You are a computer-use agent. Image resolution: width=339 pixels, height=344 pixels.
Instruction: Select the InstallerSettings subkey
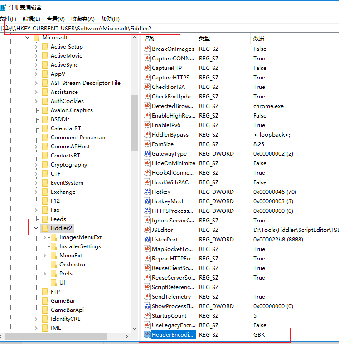click(80, 246)
